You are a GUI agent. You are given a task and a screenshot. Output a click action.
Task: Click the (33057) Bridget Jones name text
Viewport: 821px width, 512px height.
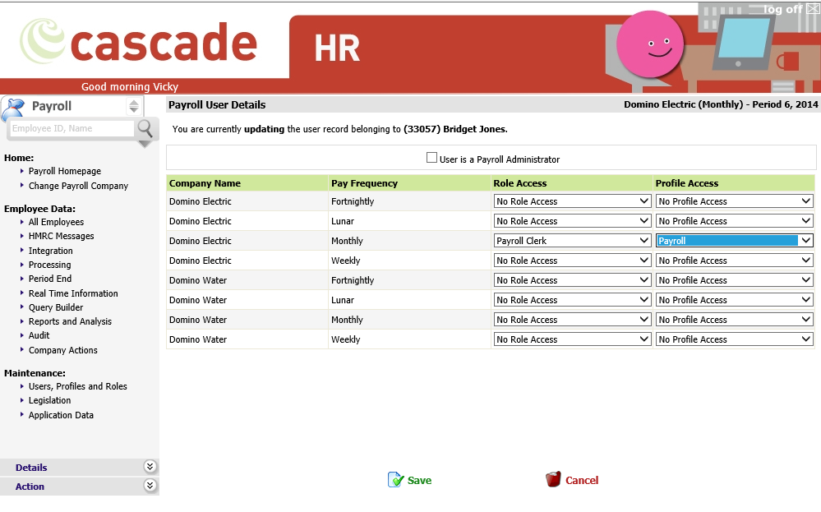click(x=455, y=129)
